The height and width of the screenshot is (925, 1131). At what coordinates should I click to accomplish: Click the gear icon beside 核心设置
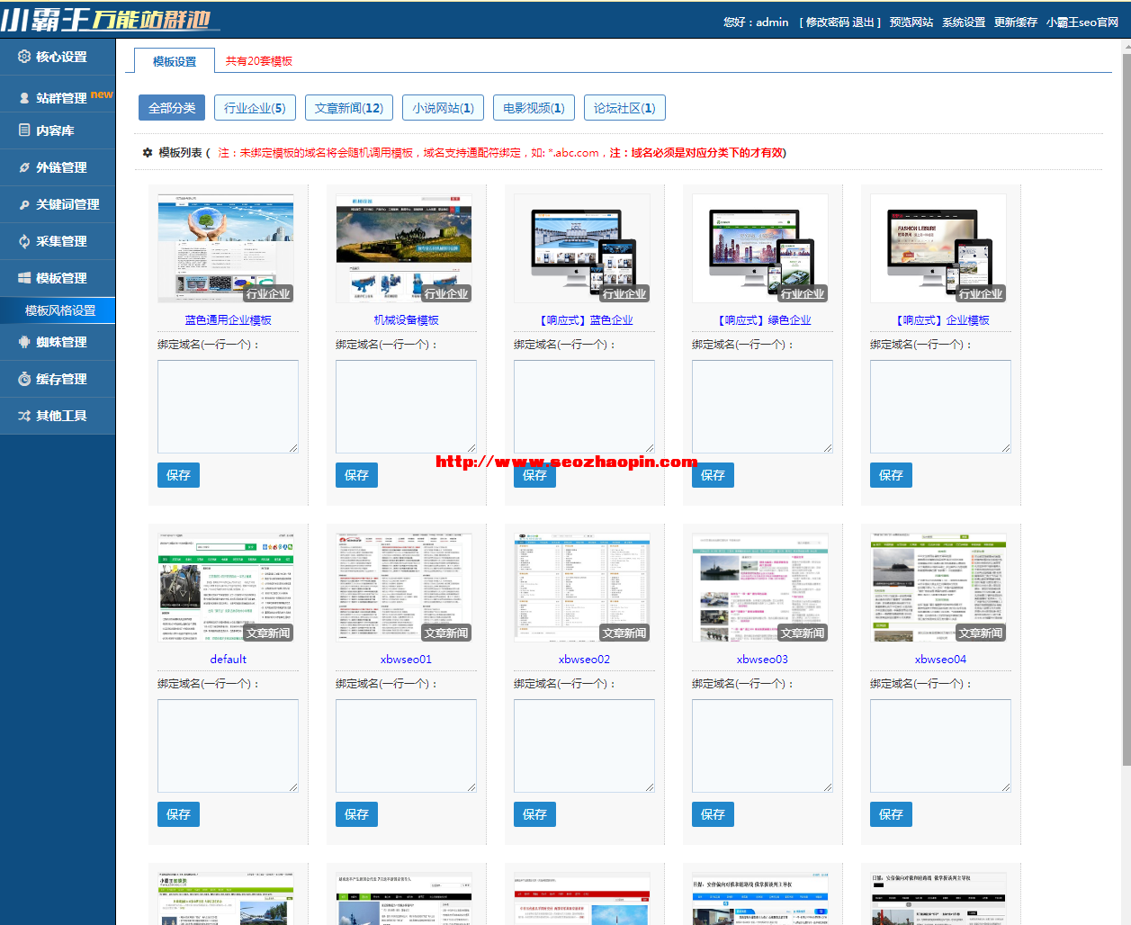click(24, 57)
